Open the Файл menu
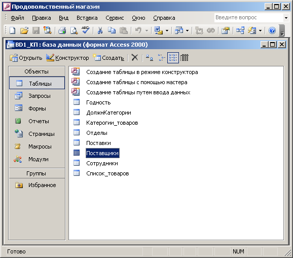The width and height of the screenshot is (293, 258). (17, 18)
